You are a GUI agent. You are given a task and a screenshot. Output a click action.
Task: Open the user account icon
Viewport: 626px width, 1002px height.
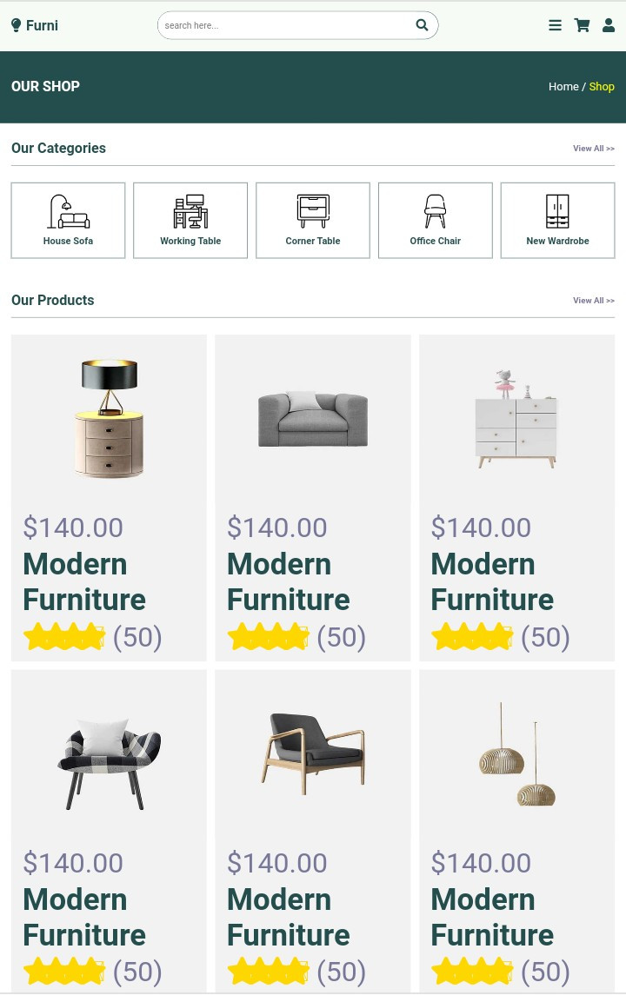click(609, 25)
